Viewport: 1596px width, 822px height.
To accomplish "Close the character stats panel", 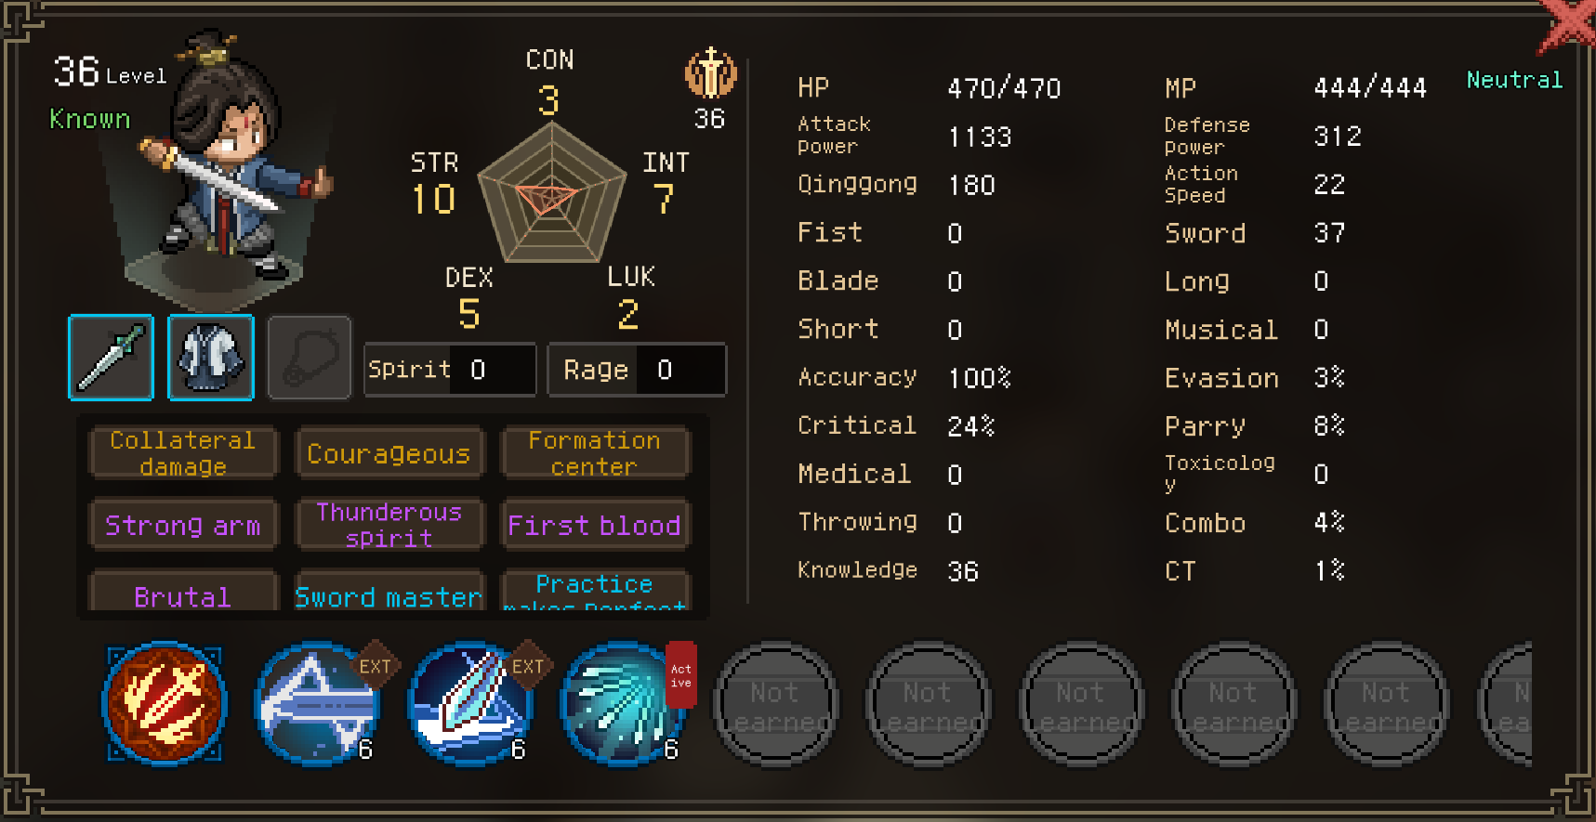I will coord(1567,24).
